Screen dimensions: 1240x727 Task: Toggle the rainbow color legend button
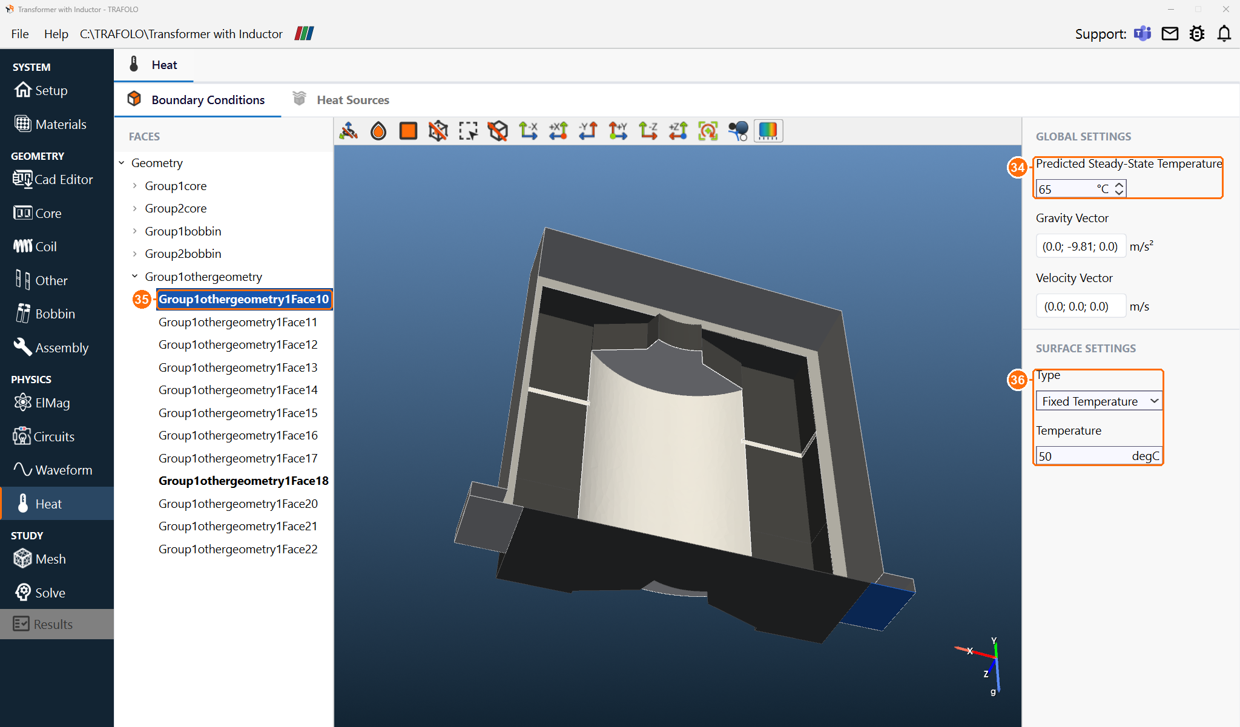tap(768, 131)
